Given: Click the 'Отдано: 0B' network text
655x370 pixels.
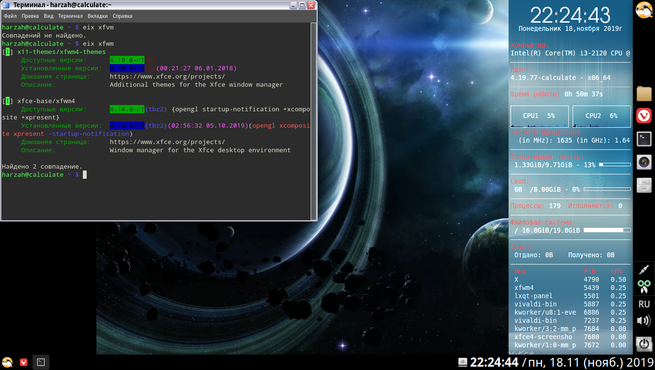Looking at the screenshot, I should (x=534, y=255).
